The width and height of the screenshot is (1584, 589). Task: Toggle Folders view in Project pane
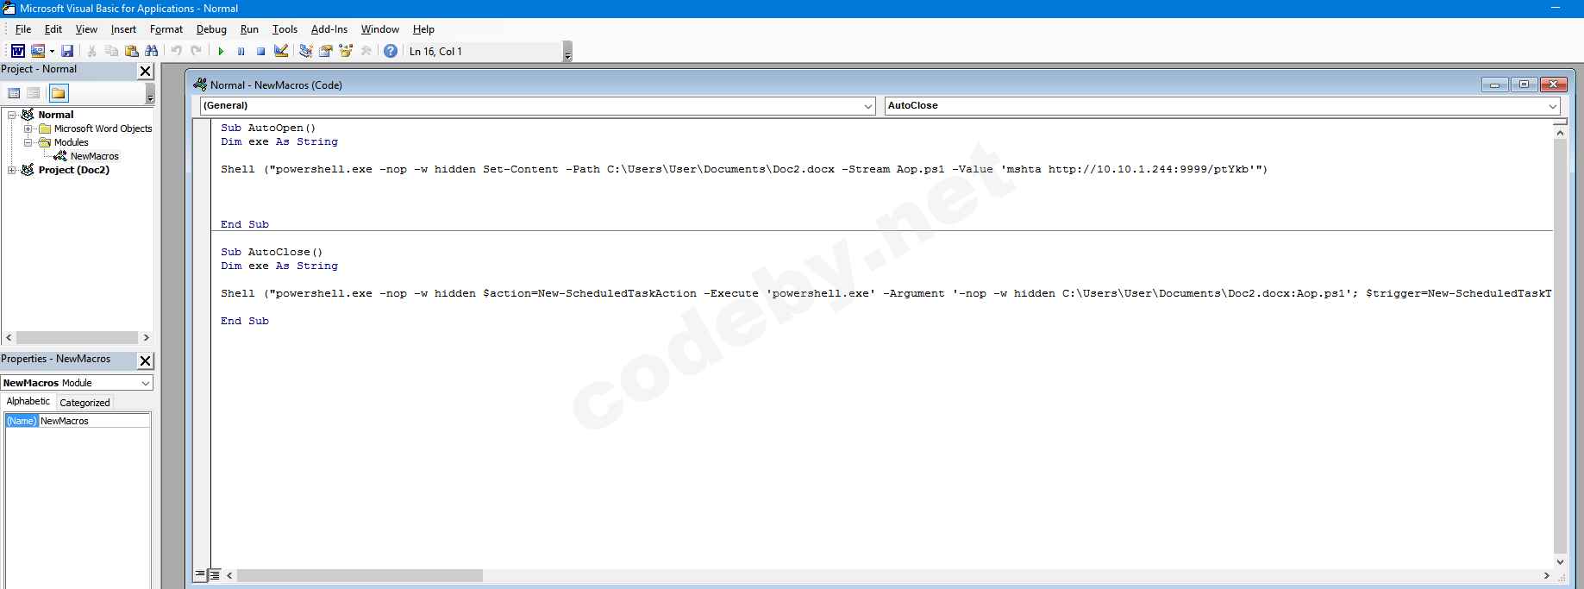coord(58,93)
